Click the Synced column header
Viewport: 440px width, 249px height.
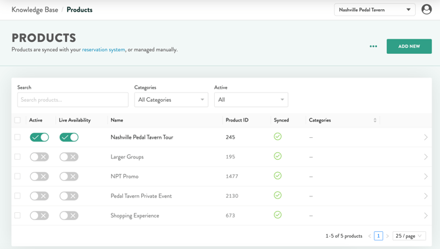(282, 120)
